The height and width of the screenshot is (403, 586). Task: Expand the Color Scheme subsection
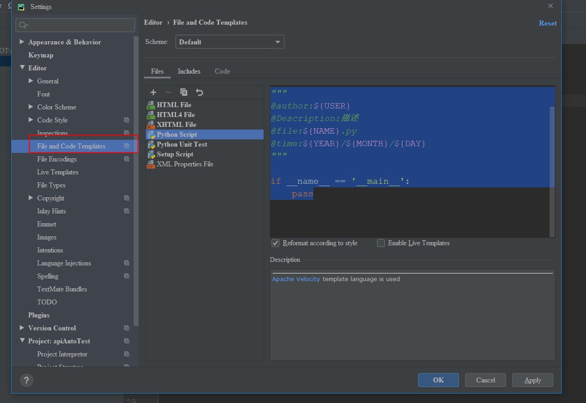[x=31, y=107]
